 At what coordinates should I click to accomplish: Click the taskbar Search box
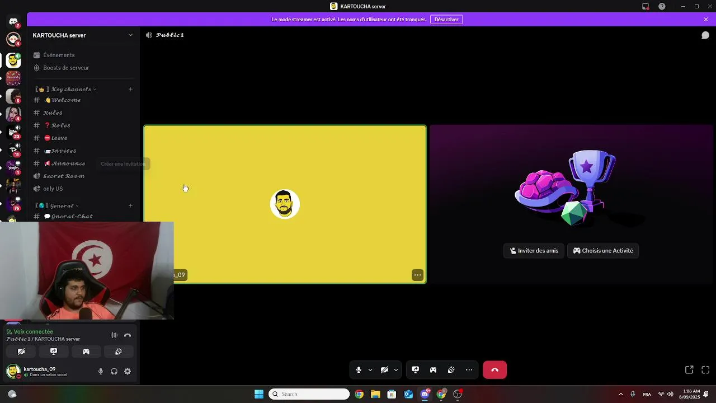[309, 394]
